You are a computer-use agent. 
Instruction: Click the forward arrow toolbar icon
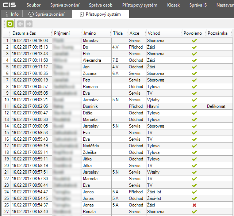pos(29,24)
